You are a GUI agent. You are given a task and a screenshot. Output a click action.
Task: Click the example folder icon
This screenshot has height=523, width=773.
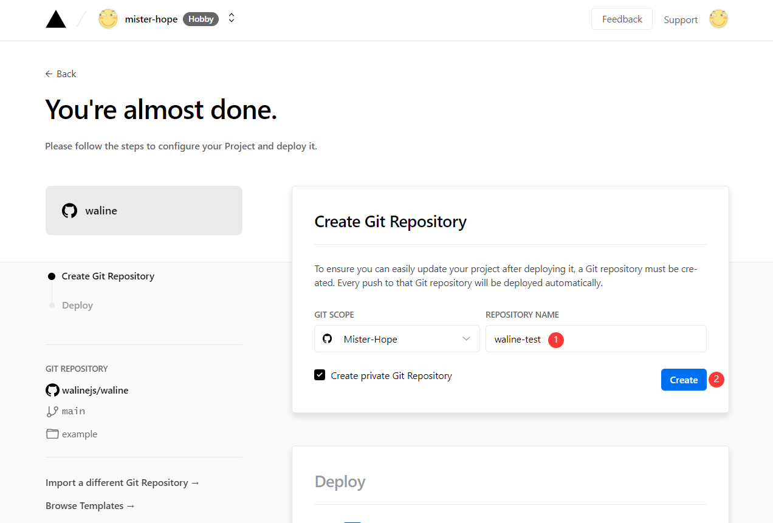[52, 434]
